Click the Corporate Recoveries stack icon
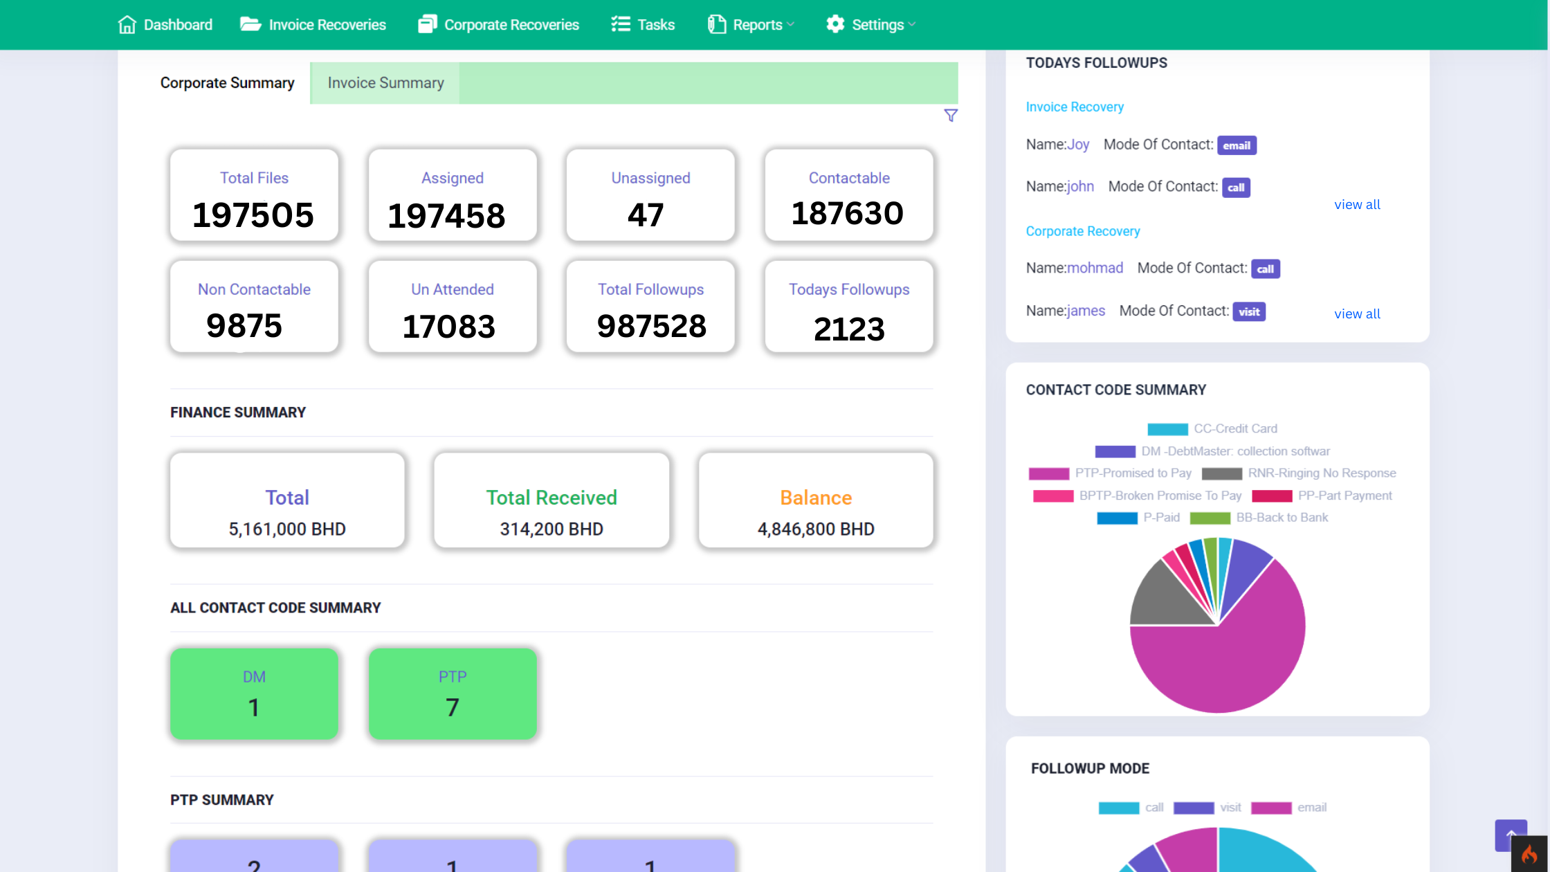1550x872 pixels. pos(427,25)
